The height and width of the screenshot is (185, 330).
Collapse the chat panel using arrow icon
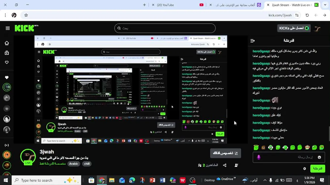pos(252,41)
